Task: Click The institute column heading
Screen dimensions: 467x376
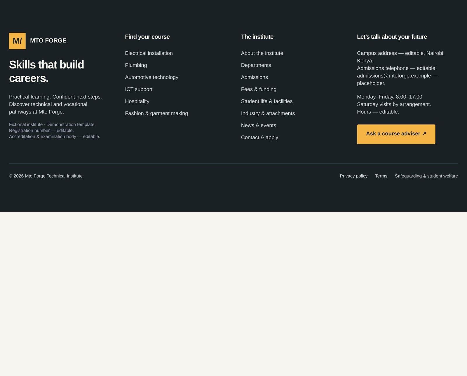Action: 257,37
